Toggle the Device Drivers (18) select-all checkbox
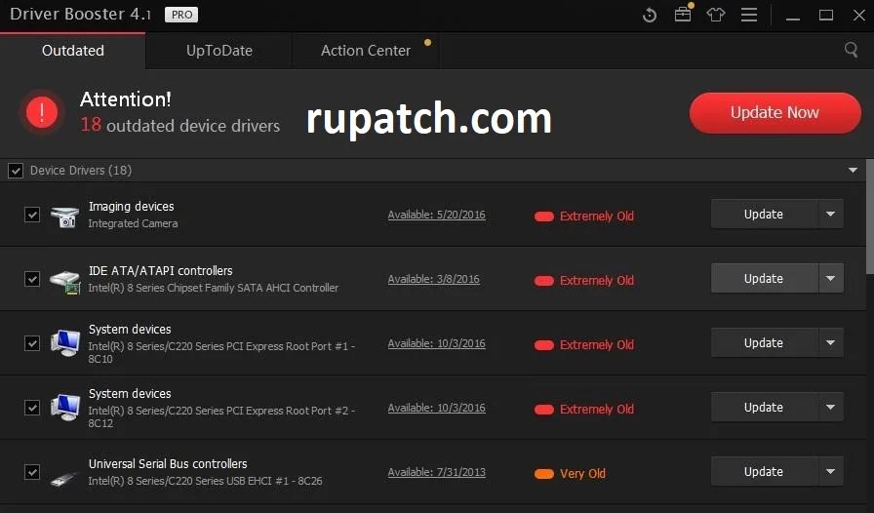Image resolution: width=874 pixels, height=513 pixels. tap(16, 171)
